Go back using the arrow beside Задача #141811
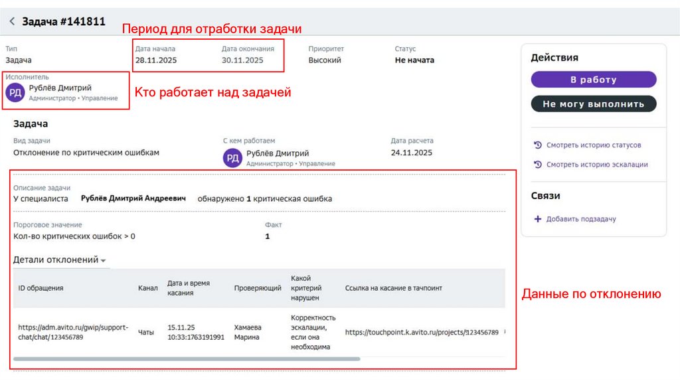This screenshot has width=680, height=381. click(x=12, y=21)
